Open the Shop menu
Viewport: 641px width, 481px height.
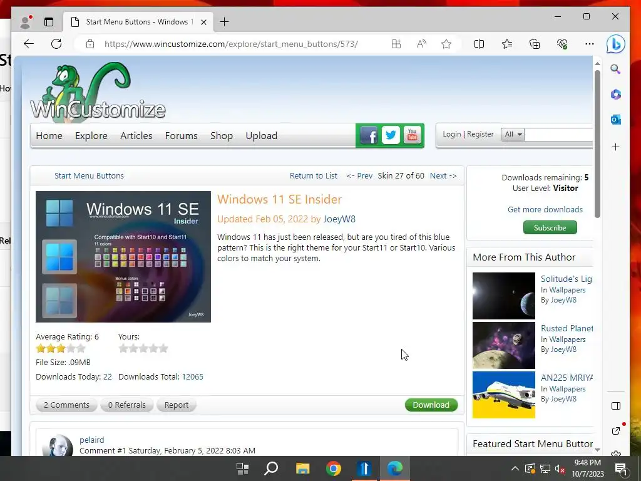222,135
